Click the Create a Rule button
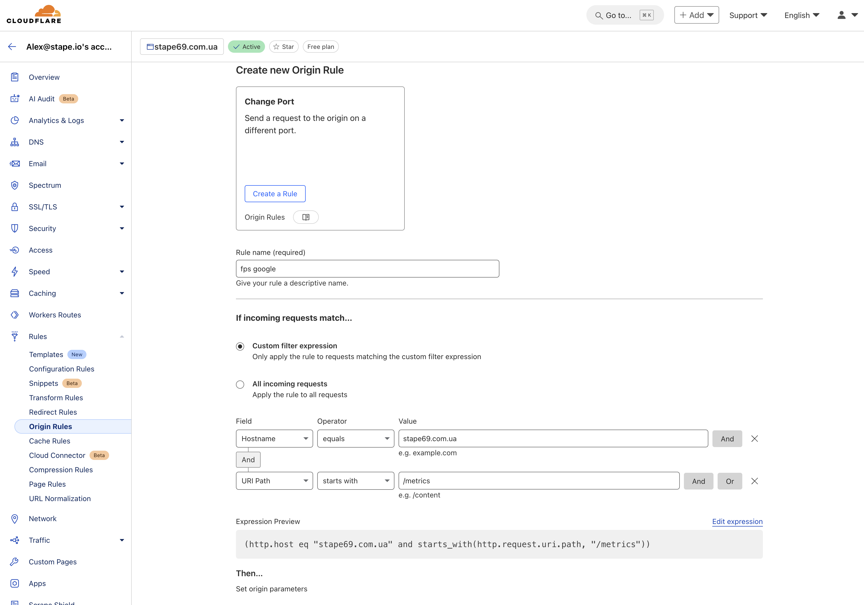Image resolution: width=864 pixels, height=605 pixels. pos(275,194)
